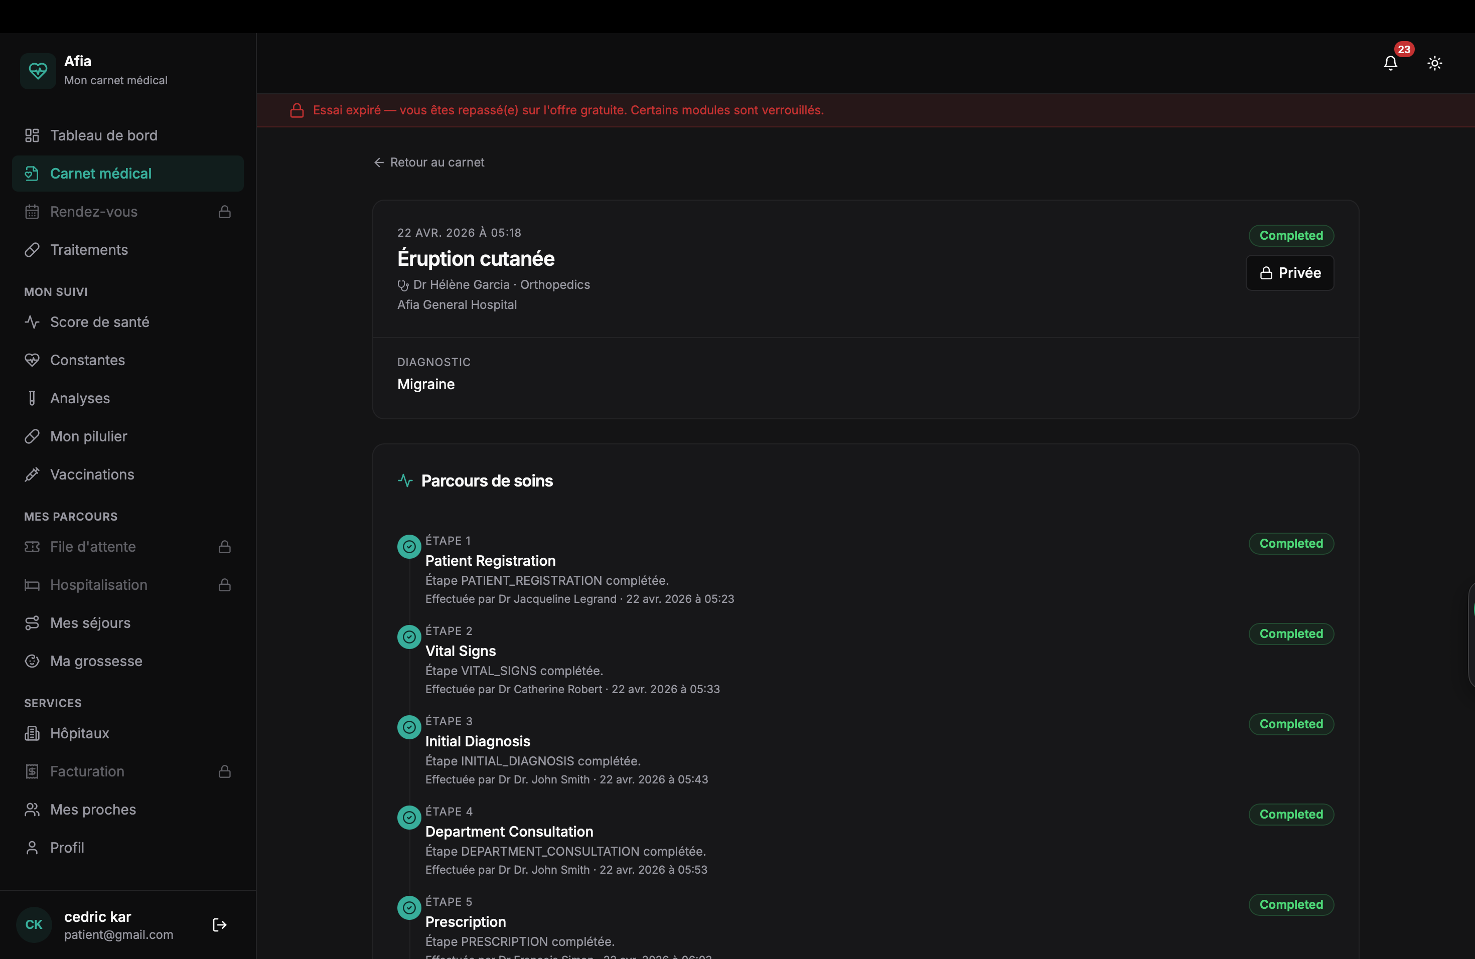The height and width of the screenshot is (959, 1475).
Task: Log out using the sidebar exit icon
Action: [x=219, y=925]
